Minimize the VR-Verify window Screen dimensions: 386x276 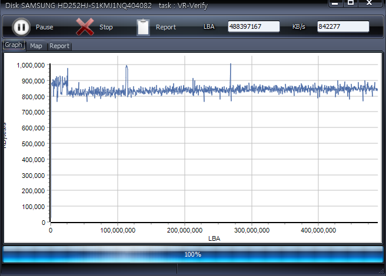[x=335, y=3]
